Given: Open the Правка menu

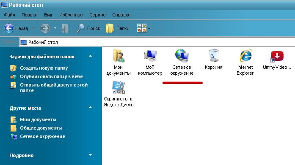Looking at the screenshot, I should tap(30, 15).
